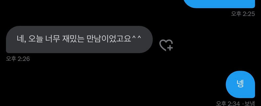Tap the blue 넹 message bubble

pyautogui.click(x=240, y=84)
